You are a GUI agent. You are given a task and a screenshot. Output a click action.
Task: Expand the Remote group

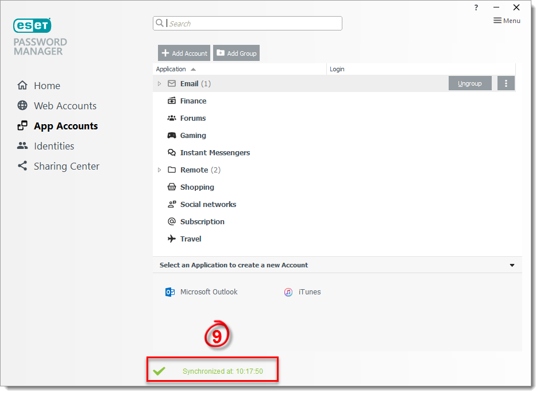pyautogui.click(x=159, y=170)
